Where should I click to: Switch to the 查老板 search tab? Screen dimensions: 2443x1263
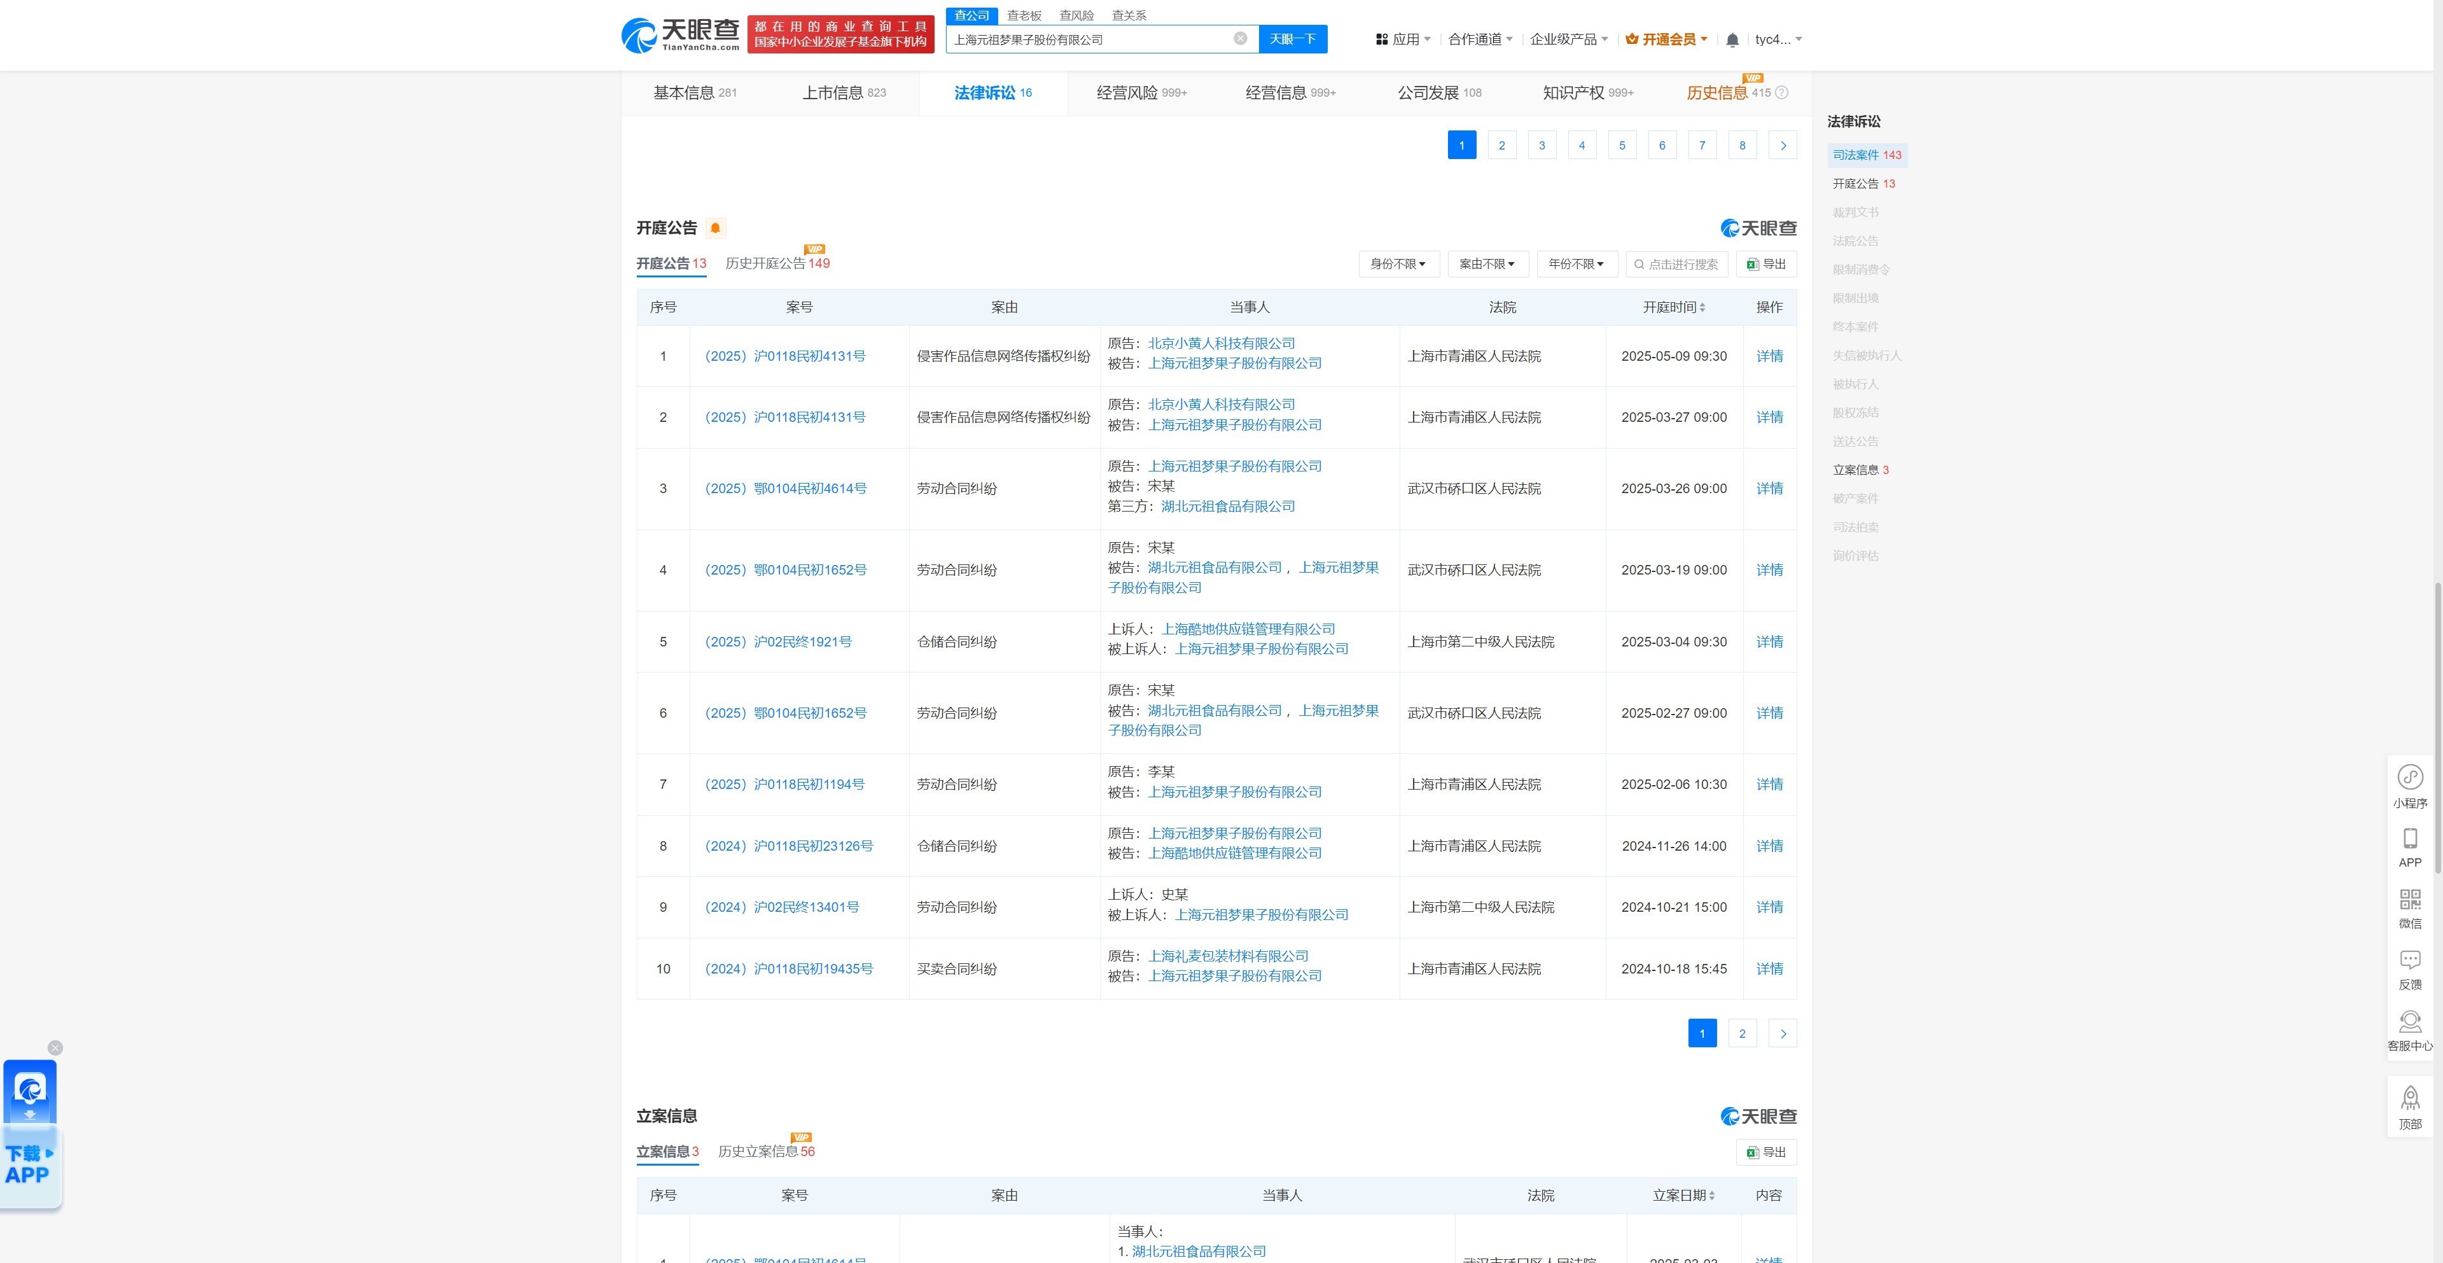[1023, 15]
